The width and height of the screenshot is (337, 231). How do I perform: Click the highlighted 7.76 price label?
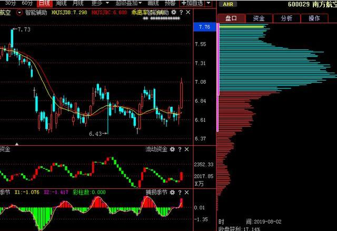click(x=204, y=27)
